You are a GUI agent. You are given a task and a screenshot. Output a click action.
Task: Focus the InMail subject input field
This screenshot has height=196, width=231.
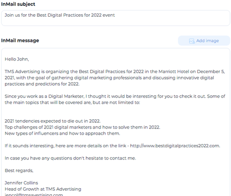[116, 18]
